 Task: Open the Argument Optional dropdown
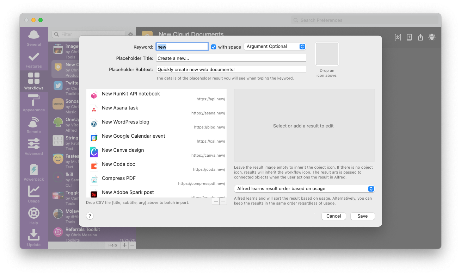click(275, 46)
